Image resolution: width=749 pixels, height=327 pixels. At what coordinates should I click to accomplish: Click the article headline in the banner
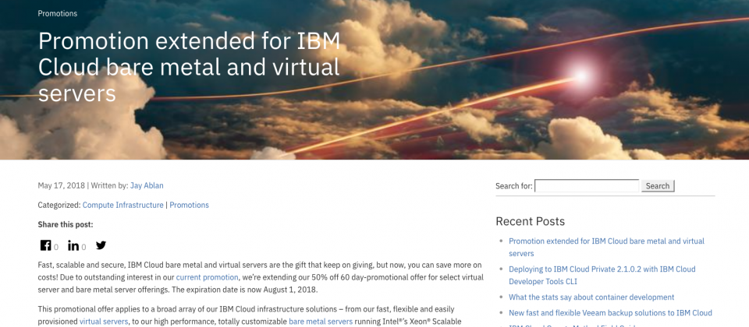[189, 67]
